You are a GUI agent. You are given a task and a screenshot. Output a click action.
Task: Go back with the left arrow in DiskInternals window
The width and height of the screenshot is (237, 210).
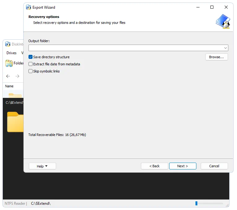point(8,76)
